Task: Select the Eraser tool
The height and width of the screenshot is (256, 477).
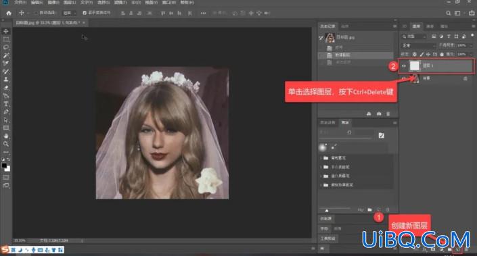Action: [x=6, y=88]
